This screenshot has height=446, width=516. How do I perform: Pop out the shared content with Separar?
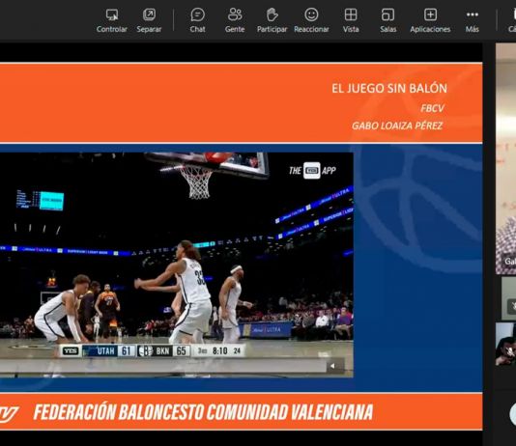[149, 20]
